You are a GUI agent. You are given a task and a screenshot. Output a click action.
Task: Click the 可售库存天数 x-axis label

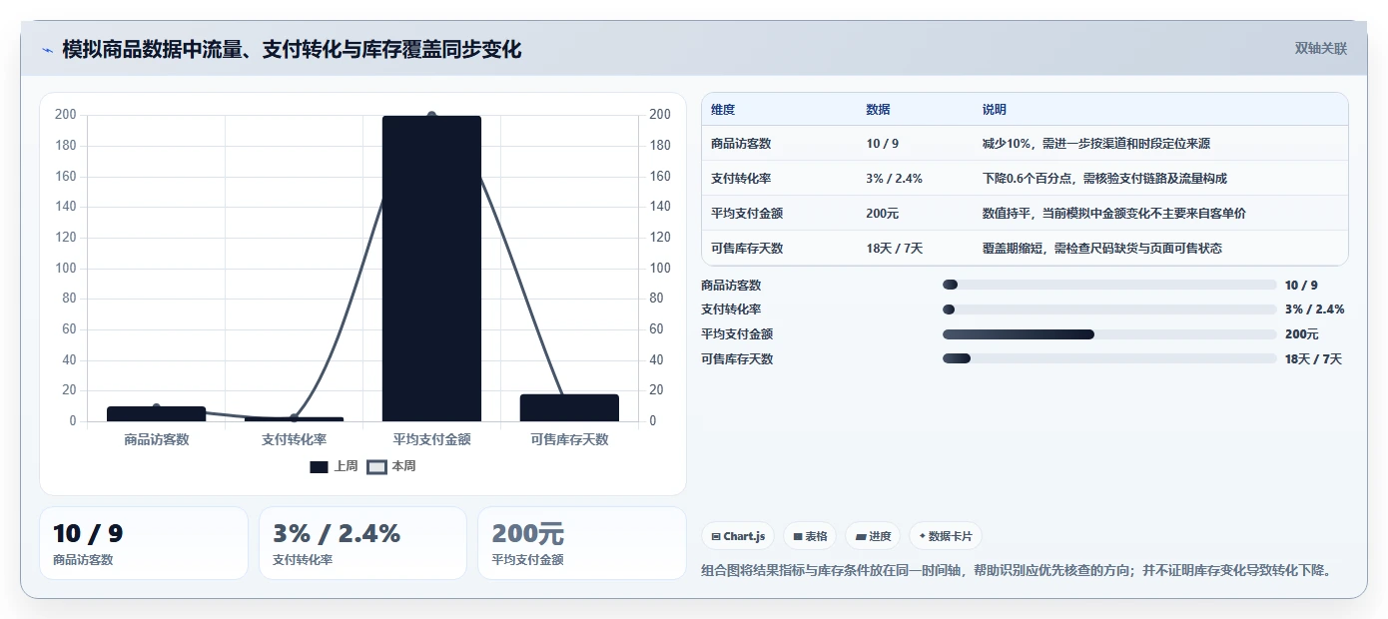[569, 439]
